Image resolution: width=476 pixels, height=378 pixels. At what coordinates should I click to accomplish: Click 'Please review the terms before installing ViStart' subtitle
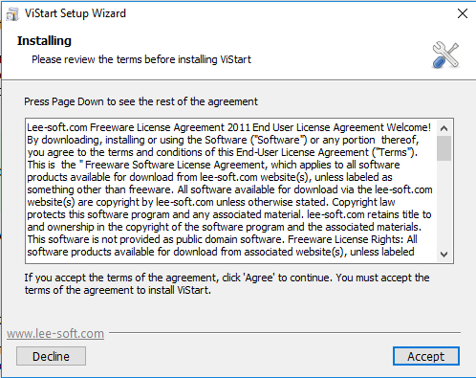coord(141,59)
